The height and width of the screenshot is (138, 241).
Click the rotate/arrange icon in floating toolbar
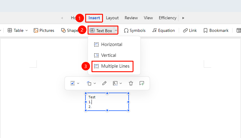[x=89, y=83]
